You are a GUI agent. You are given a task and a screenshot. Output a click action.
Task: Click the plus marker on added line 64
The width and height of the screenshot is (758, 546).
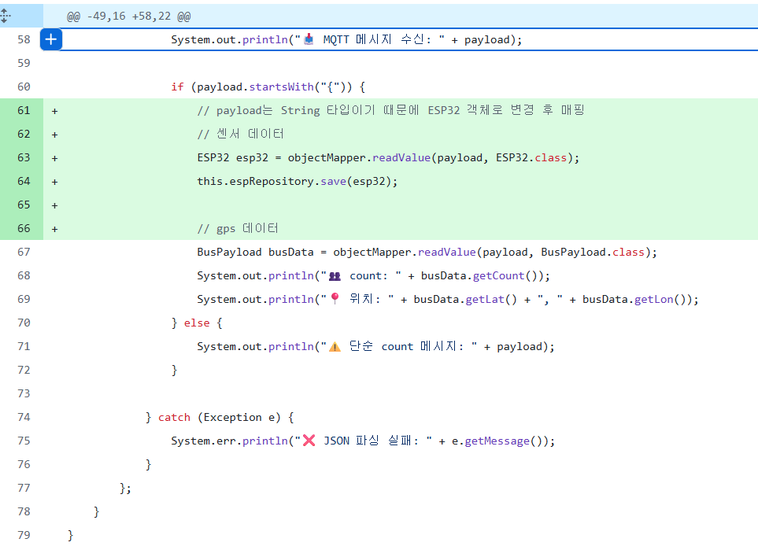54,182
